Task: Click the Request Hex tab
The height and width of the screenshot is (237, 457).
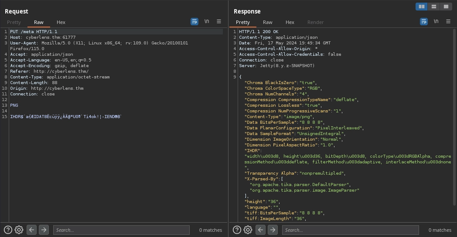Action: (x=61, y=22)
